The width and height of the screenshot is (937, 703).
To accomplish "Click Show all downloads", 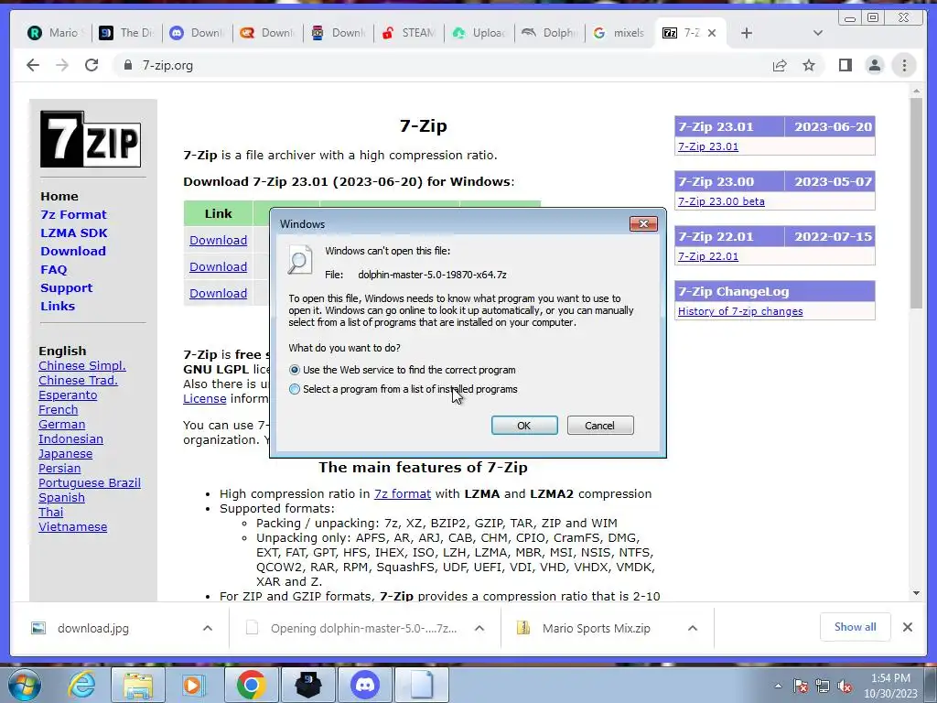I will point(856,627).
